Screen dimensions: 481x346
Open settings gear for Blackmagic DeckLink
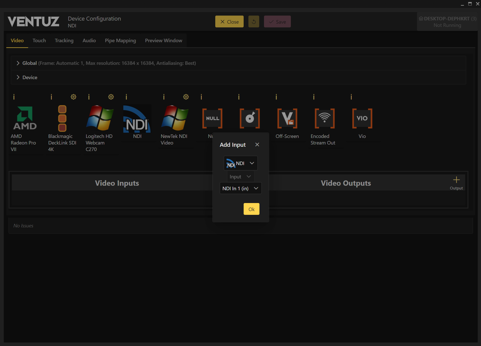[x=73, y=97]
